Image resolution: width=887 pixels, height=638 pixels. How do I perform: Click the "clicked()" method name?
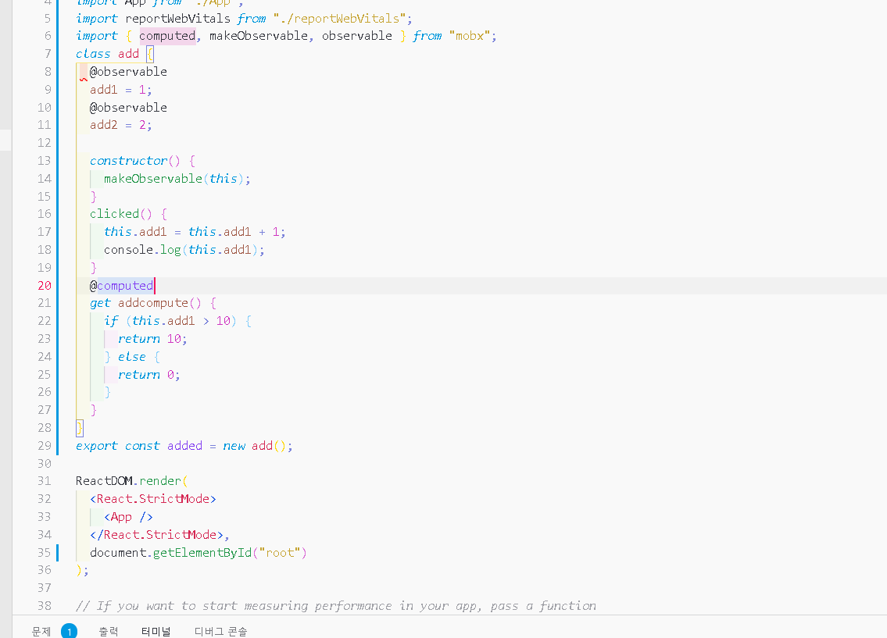(120, 214)
